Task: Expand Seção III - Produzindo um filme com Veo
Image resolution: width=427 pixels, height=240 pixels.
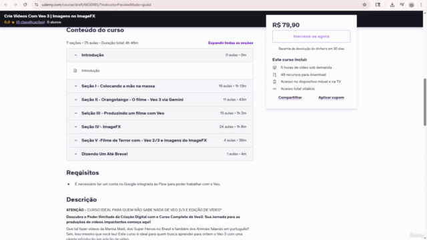Action: coord(159,113)
